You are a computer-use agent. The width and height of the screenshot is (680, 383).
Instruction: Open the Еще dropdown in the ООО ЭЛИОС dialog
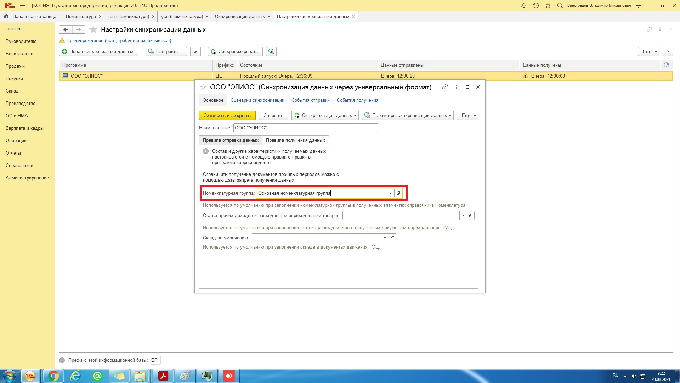(x=467, y=115)
